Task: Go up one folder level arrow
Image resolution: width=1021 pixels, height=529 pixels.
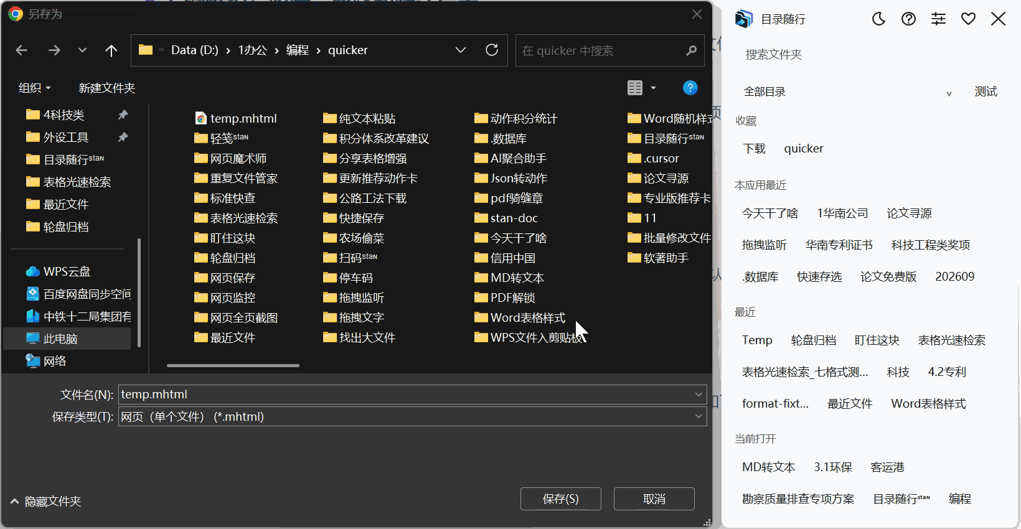Action: pyautogui.click(x=111, y=50)
